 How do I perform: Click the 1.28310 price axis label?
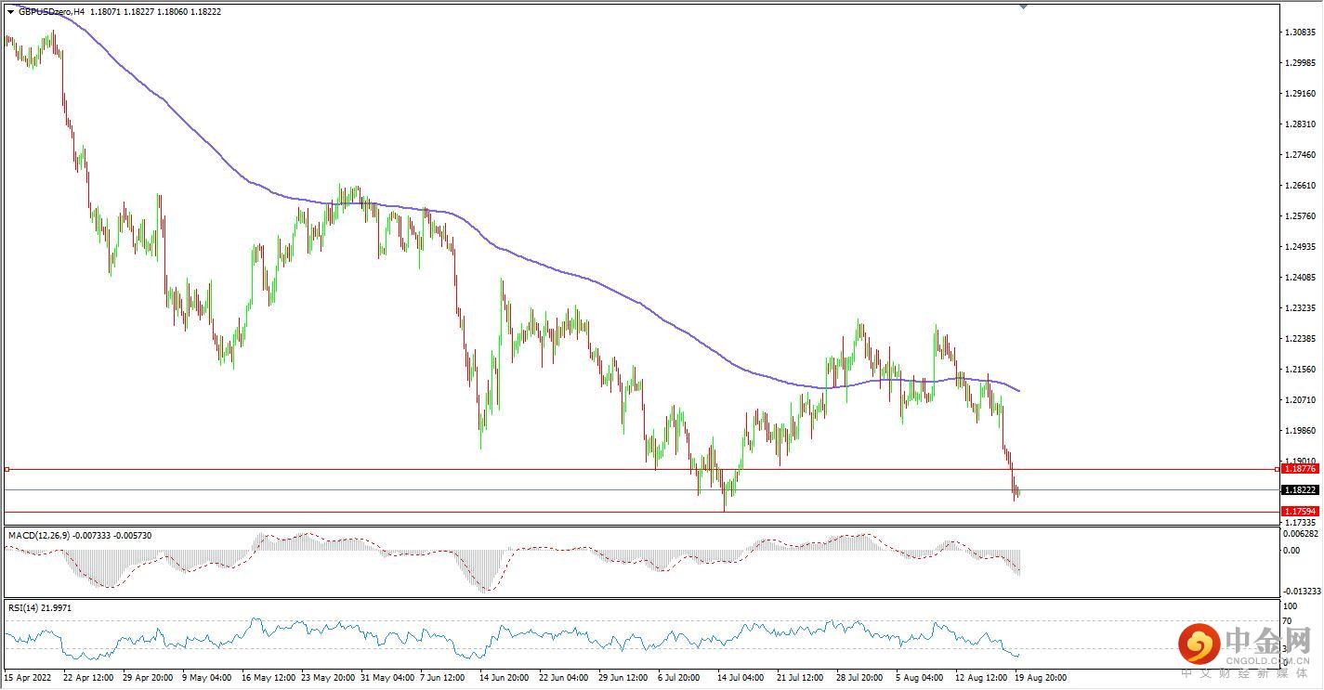point(1301,124)
